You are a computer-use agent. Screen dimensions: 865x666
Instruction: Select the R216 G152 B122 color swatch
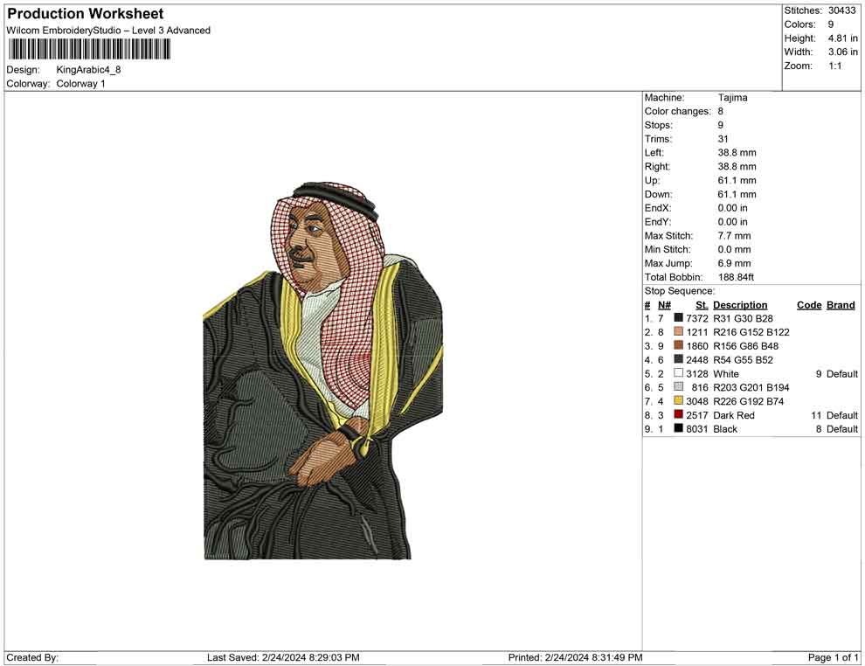point(679,331)
